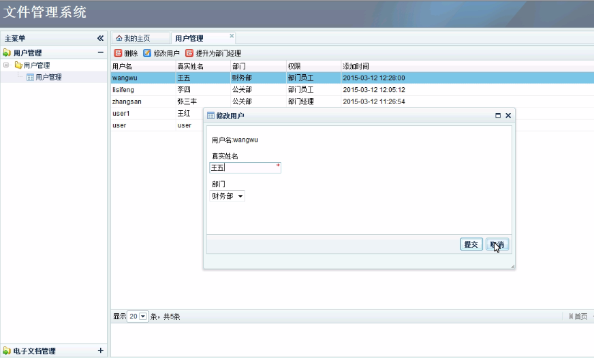This screenshot has width=594, height=358.
Task: Collapse the main menu sidebar panel
Action: click(100, 38)
